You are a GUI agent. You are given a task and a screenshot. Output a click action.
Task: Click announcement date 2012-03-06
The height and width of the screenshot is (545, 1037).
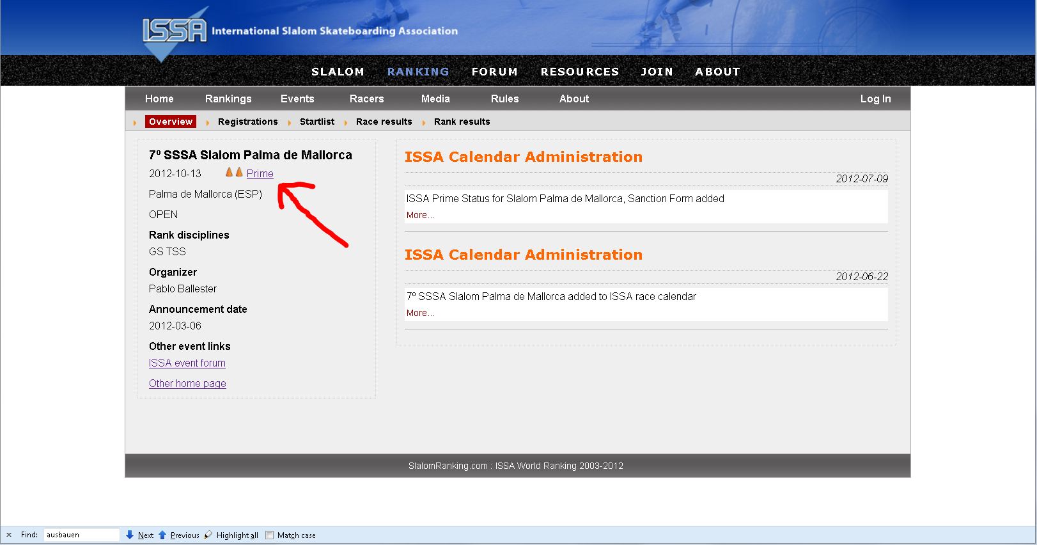pyautogui.click(x=175, y=326)
